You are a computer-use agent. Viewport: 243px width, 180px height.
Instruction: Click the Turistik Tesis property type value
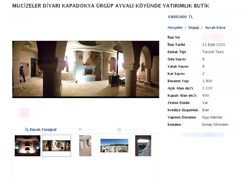213,52
